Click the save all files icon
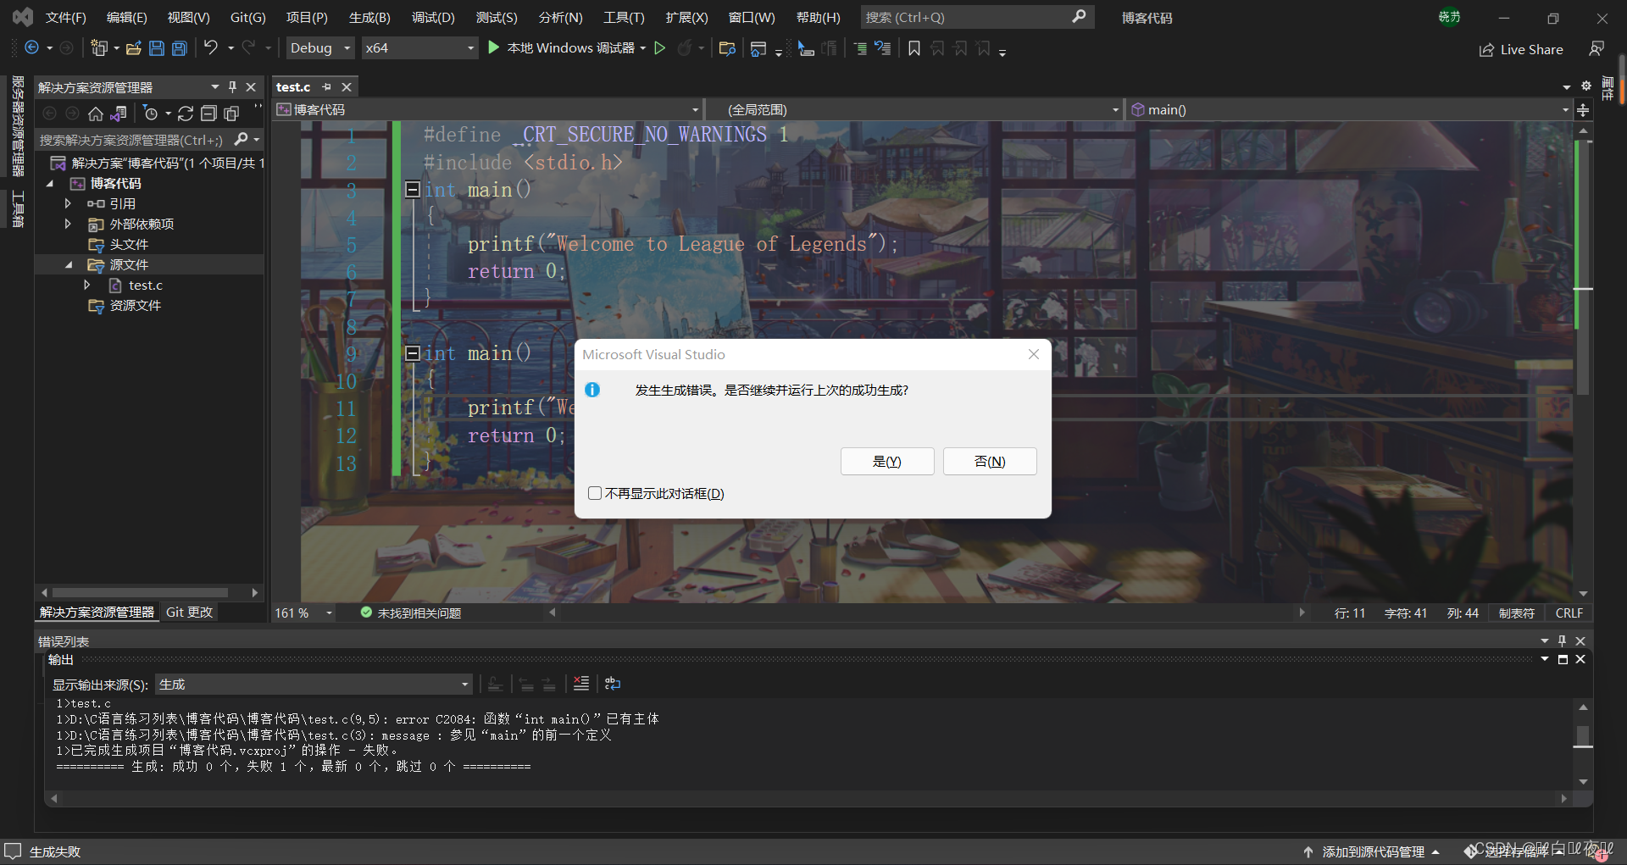 pos(180,48)
